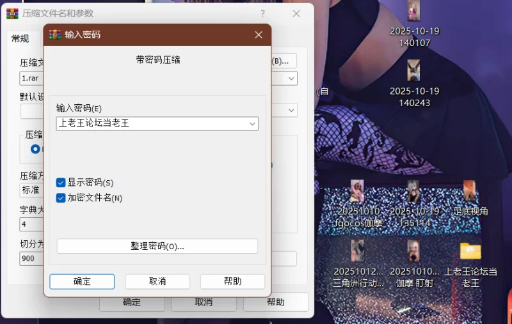Select the radio button under 压缩 group
The height and width of the screenshot is (324, 512).
(35, 149)
